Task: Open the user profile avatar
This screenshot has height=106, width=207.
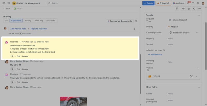Action: click(x=203, y=3)
